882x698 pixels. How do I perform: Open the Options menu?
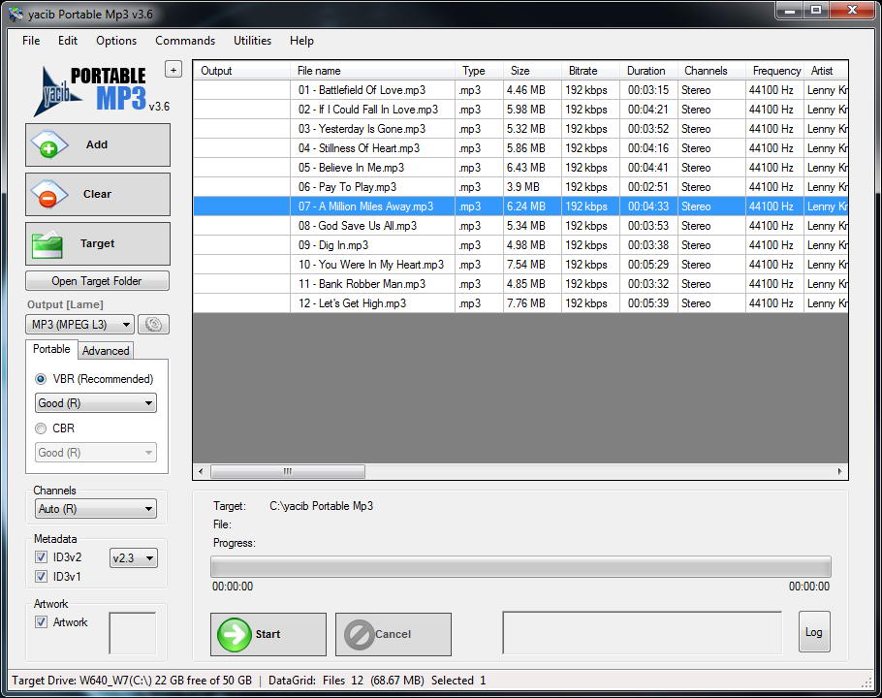(x=116, y=41)
